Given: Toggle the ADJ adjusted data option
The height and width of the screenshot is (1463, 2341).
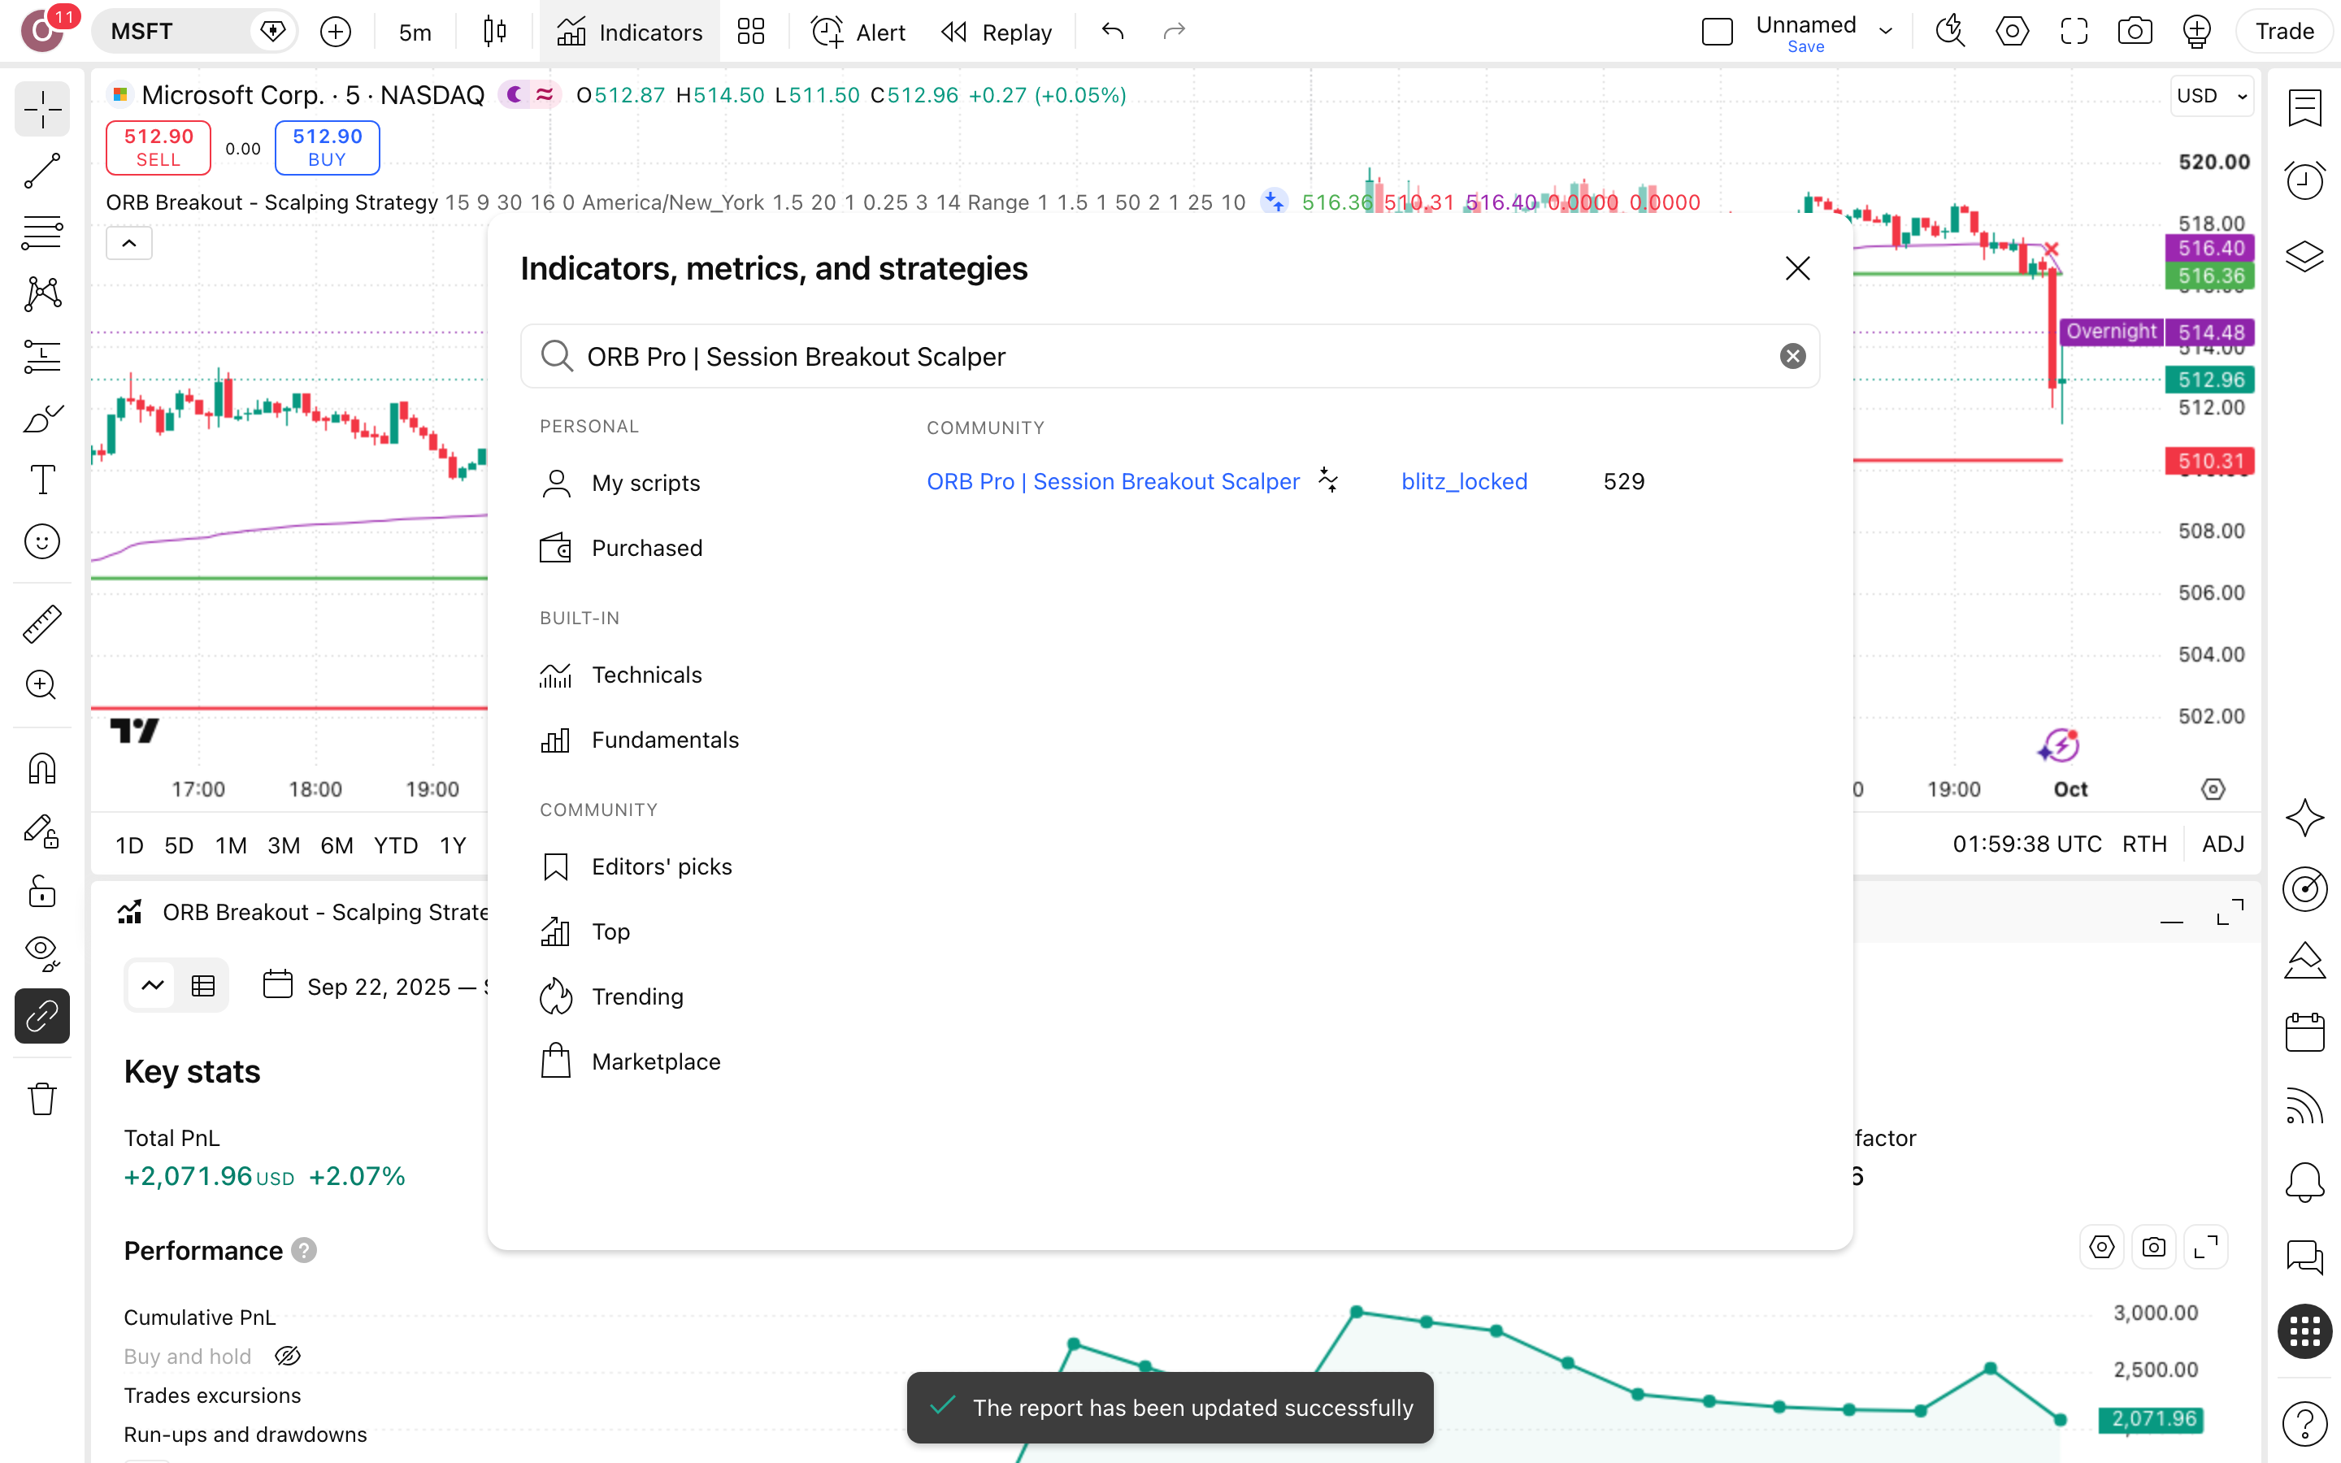Looking at the screenshot, I should pyautogui.click(x=2222, y=844).
